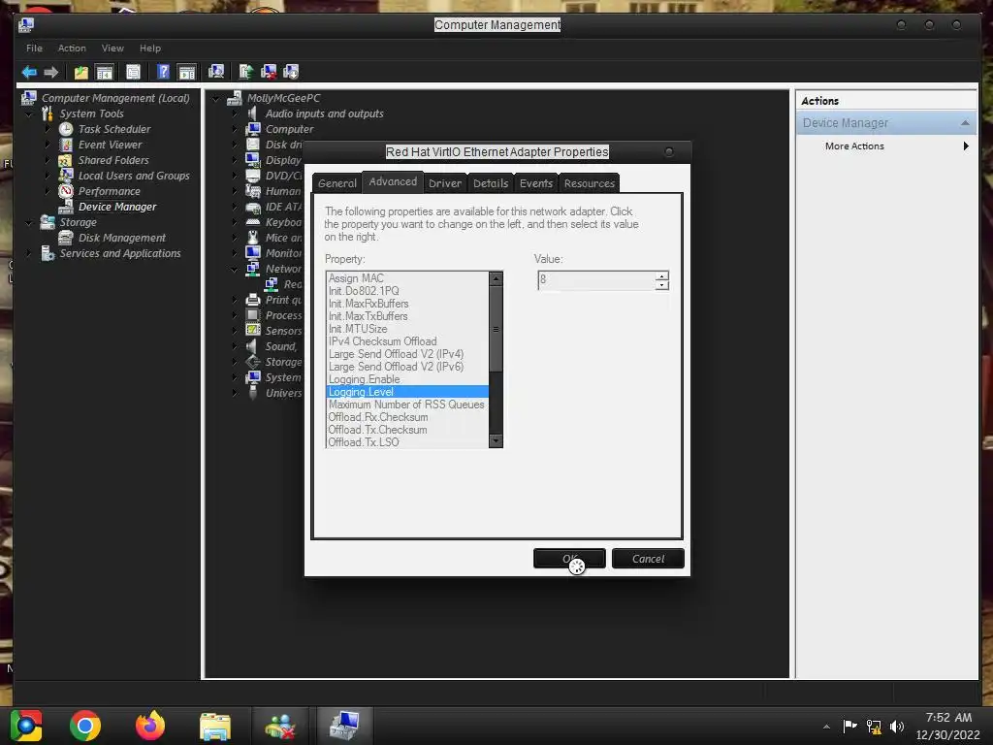Toggle the Show/Hide Console Tree icon
Image resolution: width=993 pixels, height=745 pixels.
point(104,72)
